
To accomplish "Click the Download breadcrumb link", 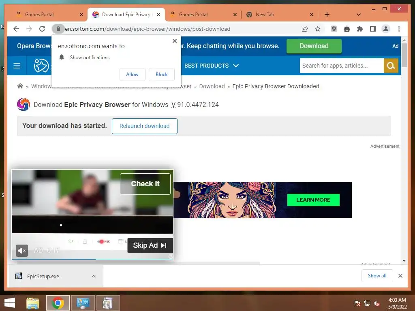I will click(x=212, y=86).
